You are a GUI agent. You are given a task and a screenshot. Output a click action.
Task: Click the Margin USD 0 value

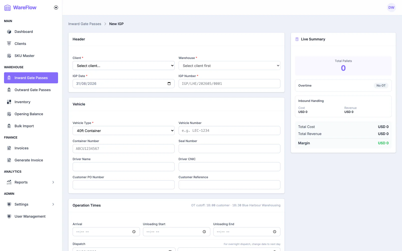pyautogui.click(x=383, y=143)
